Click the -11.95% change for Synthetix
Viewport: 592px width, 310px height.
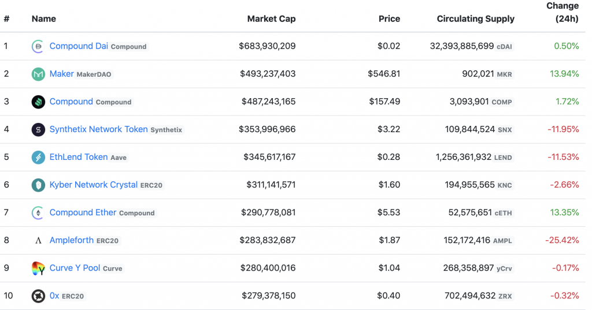(563, 129)
